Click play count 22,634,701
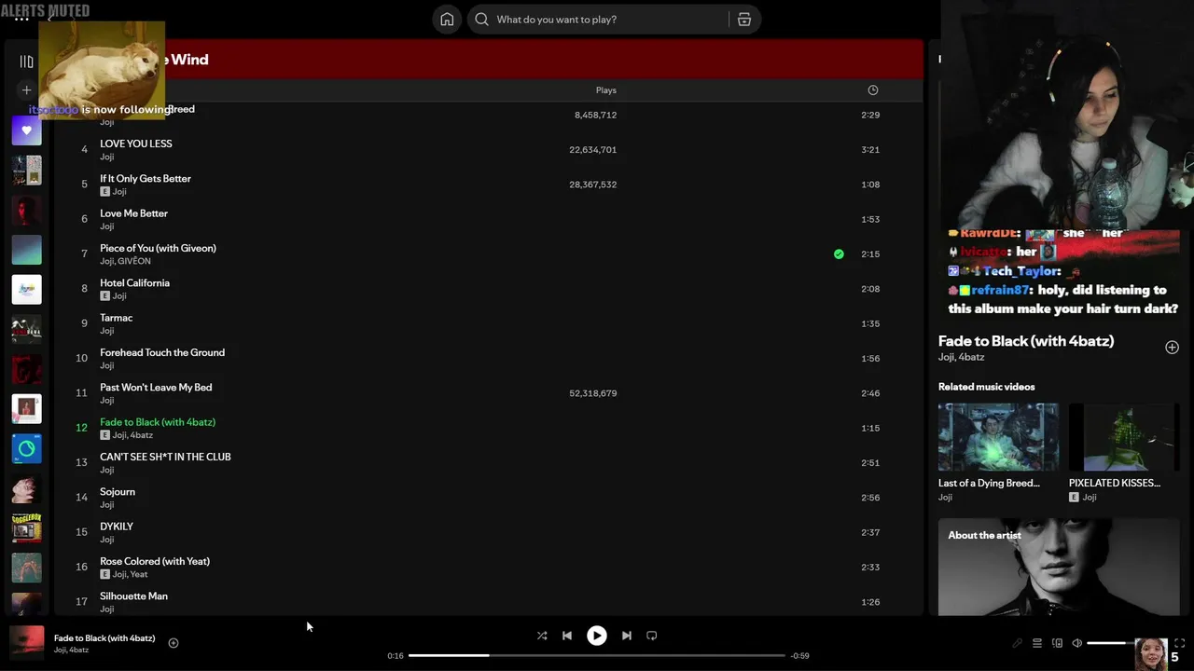 pyautogui.click(x=592, y=149)
